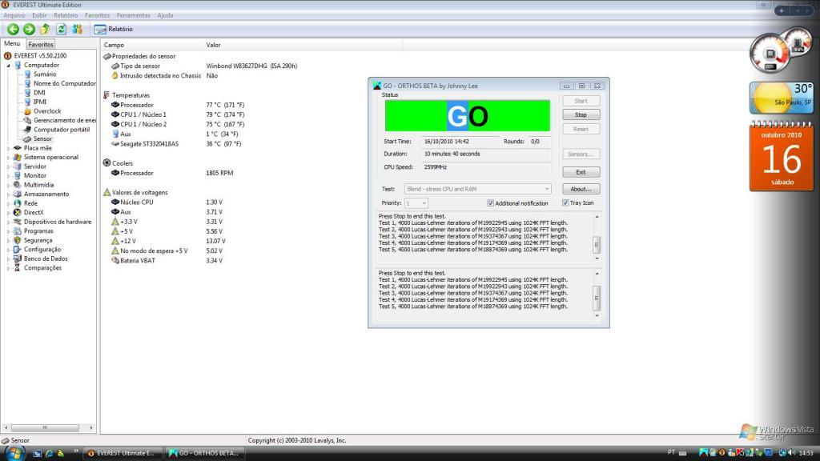Collapse the Computador tree node
The width and height of the screenshot is (820, 461).
pos(8,66)
